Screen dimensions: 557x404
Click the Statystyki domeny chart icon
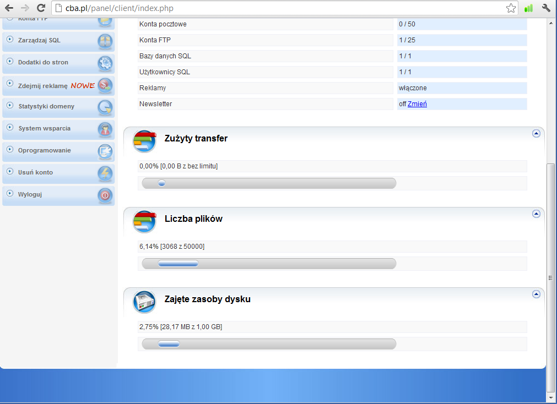click(x=105, y=107)
